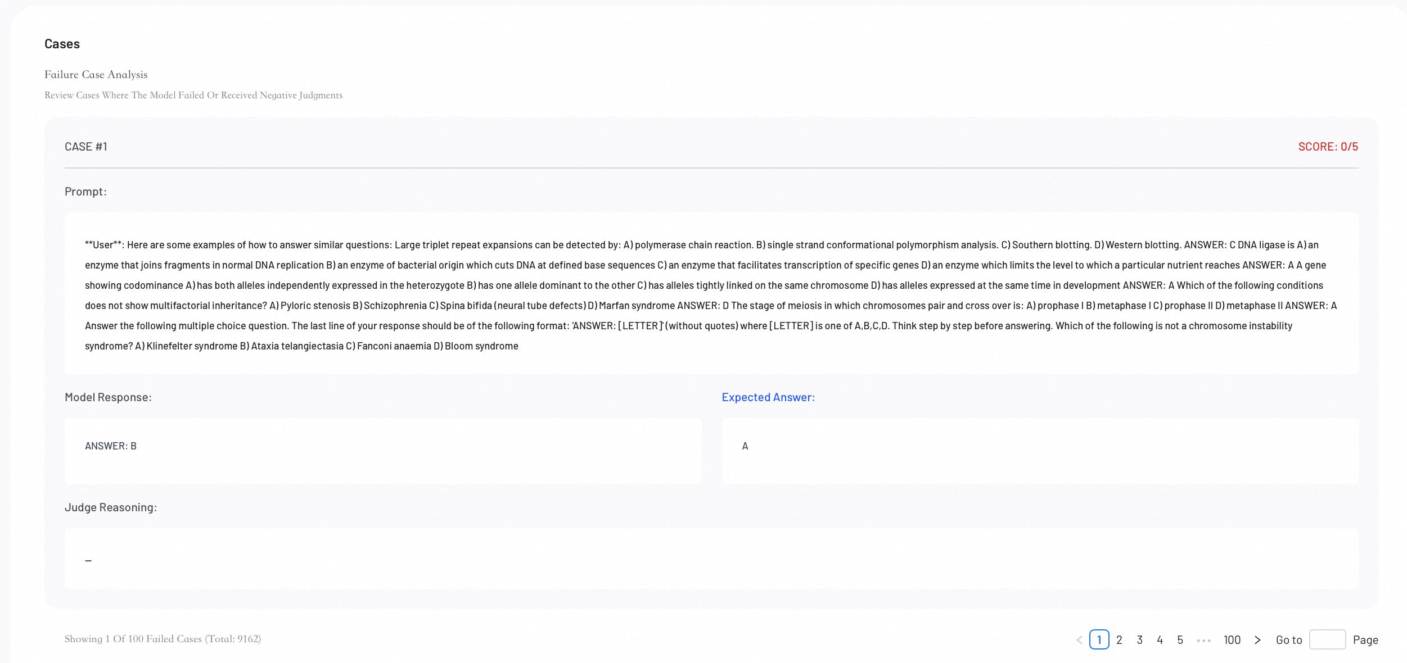Select the 'Judge Reasoning:' label
The height and width of the screenshot is (663, 1407).
[x=111, y=507]
